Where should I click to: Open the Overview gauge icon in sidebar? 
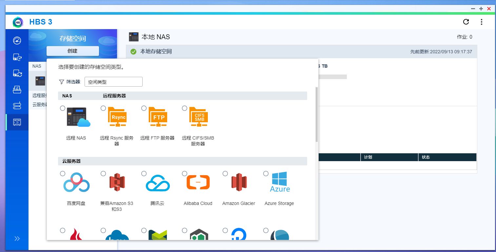tap(17, 41)
